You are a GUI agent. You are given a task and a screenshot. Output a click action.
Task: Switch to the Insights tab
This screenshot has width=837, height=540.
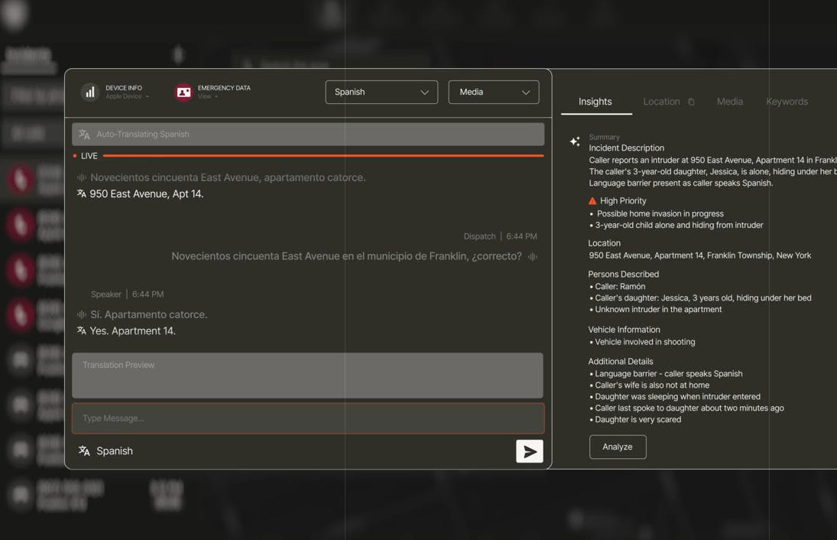[595, 102]
